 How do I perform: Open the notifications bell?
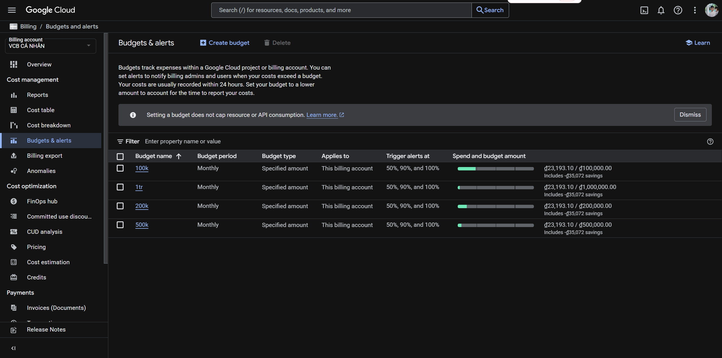coord(661,10)
